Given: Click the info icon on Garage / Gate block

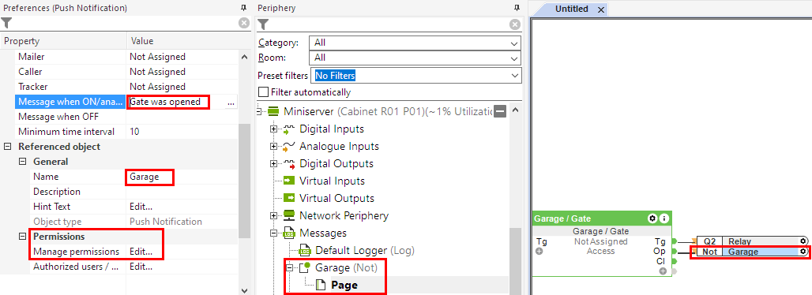Looking at the screenshot, I should click(664, 219).
